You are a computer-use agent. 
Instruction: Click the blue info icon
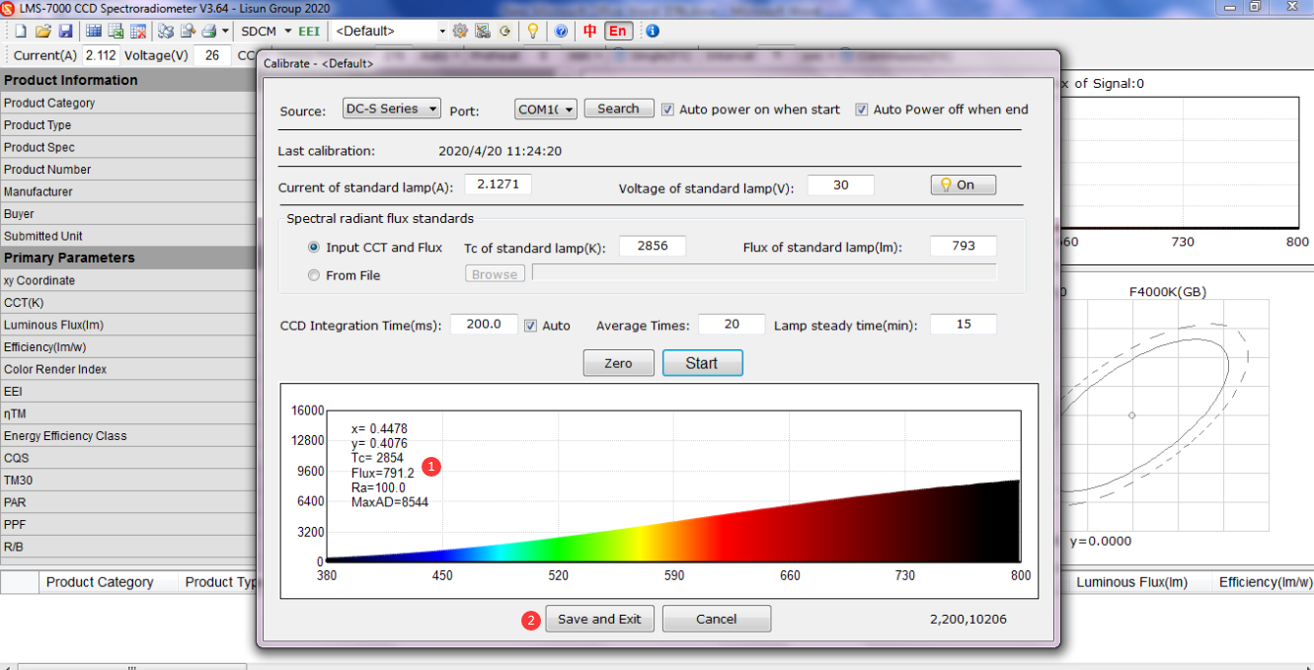tap(651, 31)
